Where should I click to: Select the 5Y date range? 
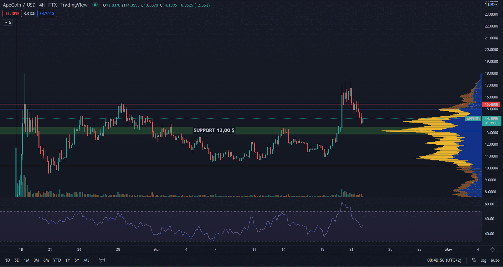(x=77, y=260)
